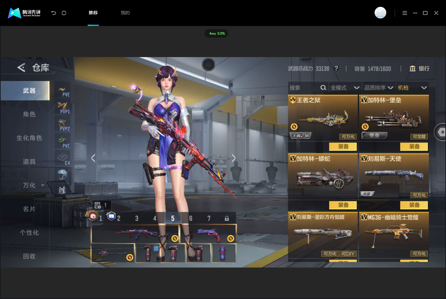Viewport: 446px width, 299px height.
Task: Select the 刘易斯-星际方舟觉醒 weapon card
Action: 323,235
